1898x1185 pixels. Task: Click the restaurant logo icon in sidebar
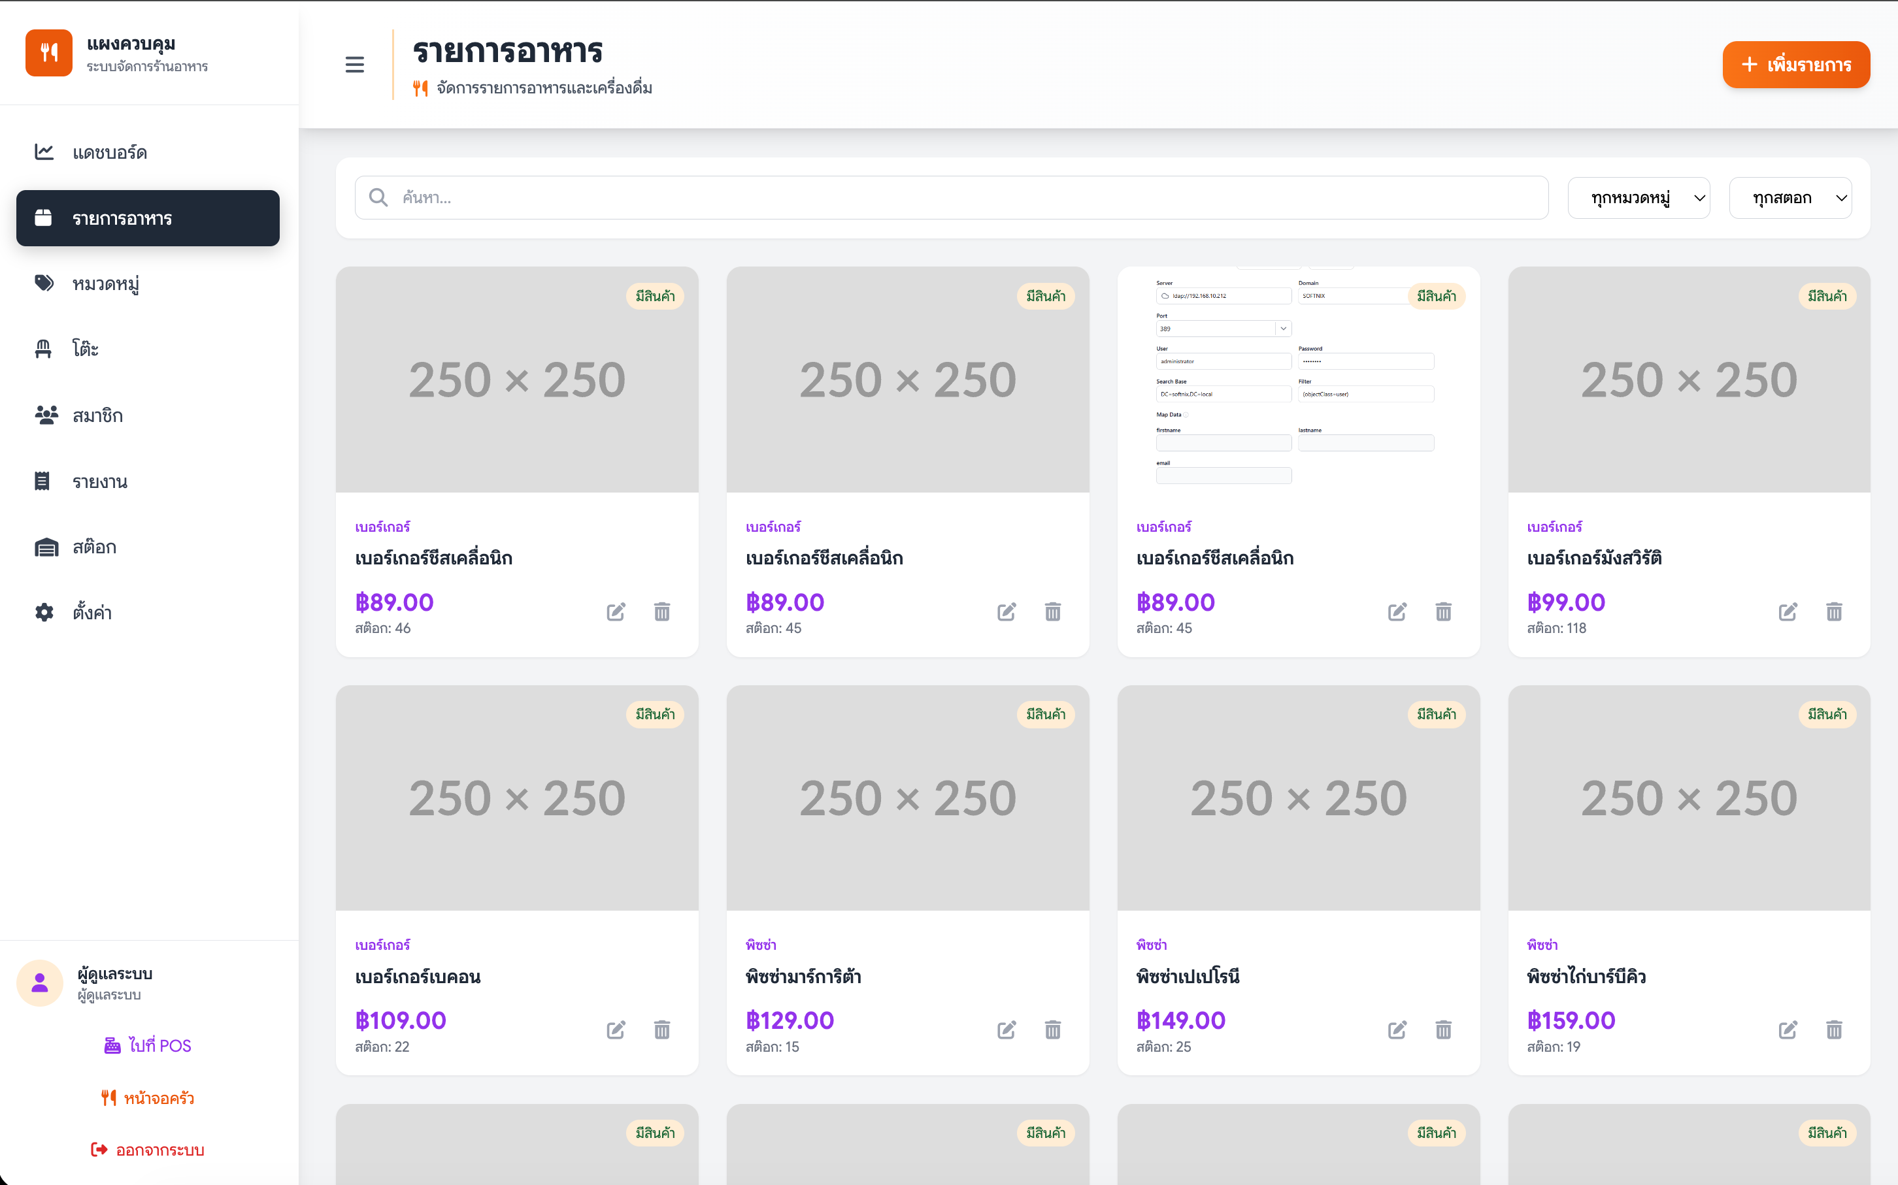coord(48,54)
